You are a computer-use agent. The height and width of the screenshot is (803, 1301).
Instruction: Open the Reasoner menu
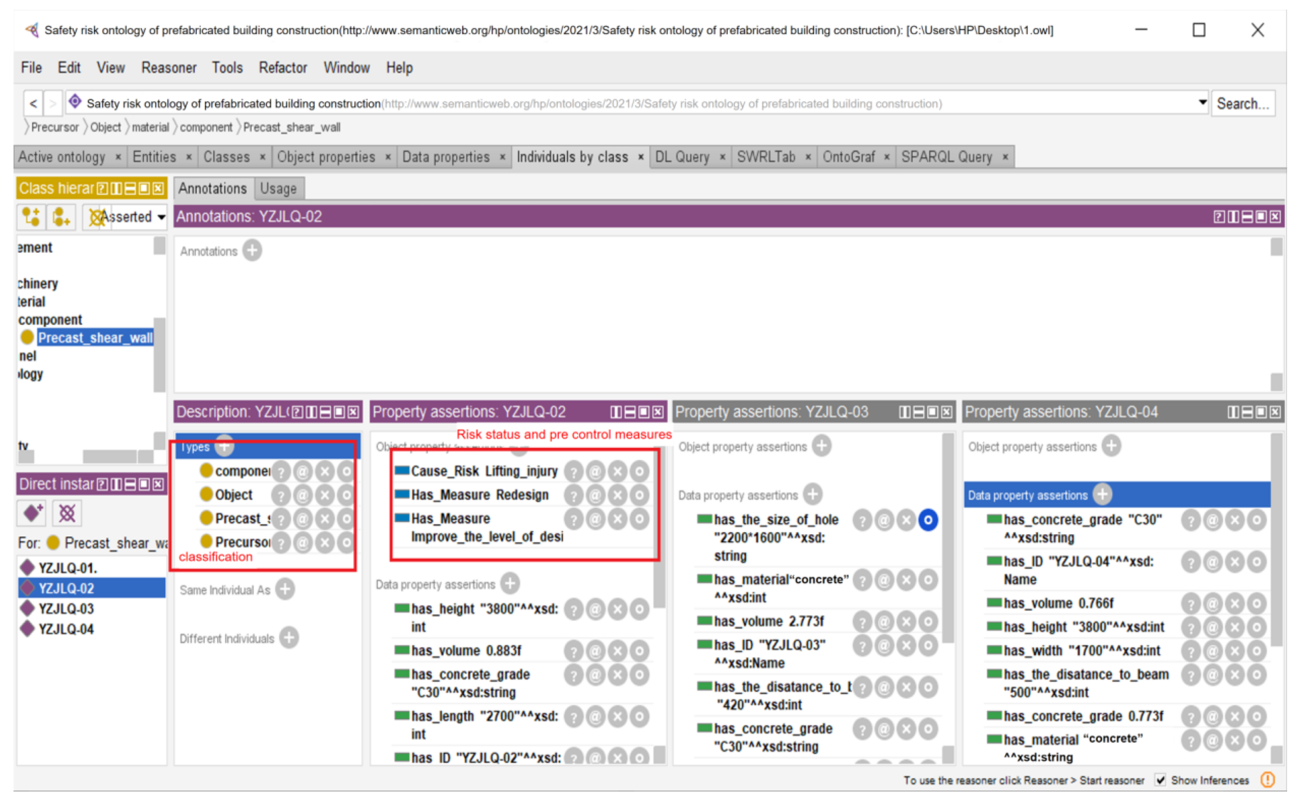(169, 67)
